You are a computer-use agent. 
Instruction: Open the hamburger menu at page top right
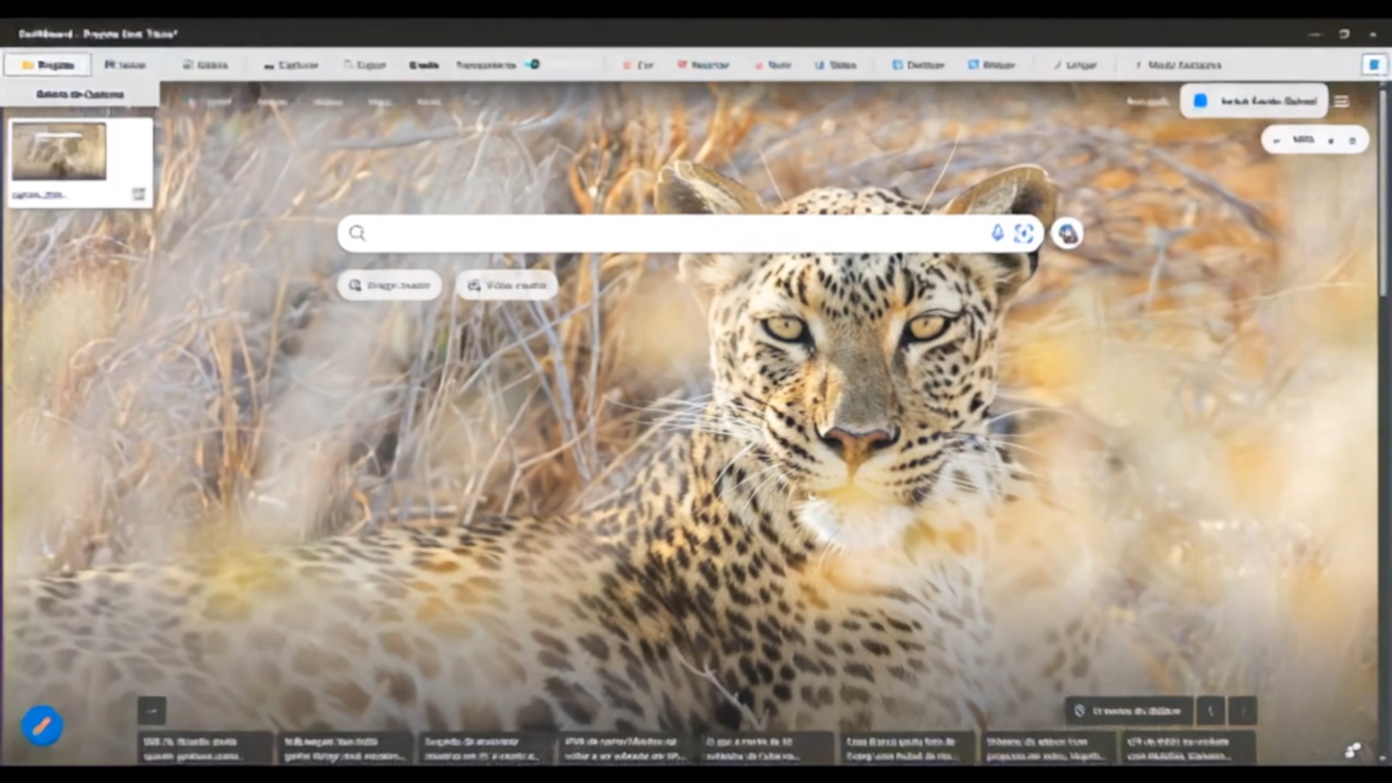[1342, 101]
